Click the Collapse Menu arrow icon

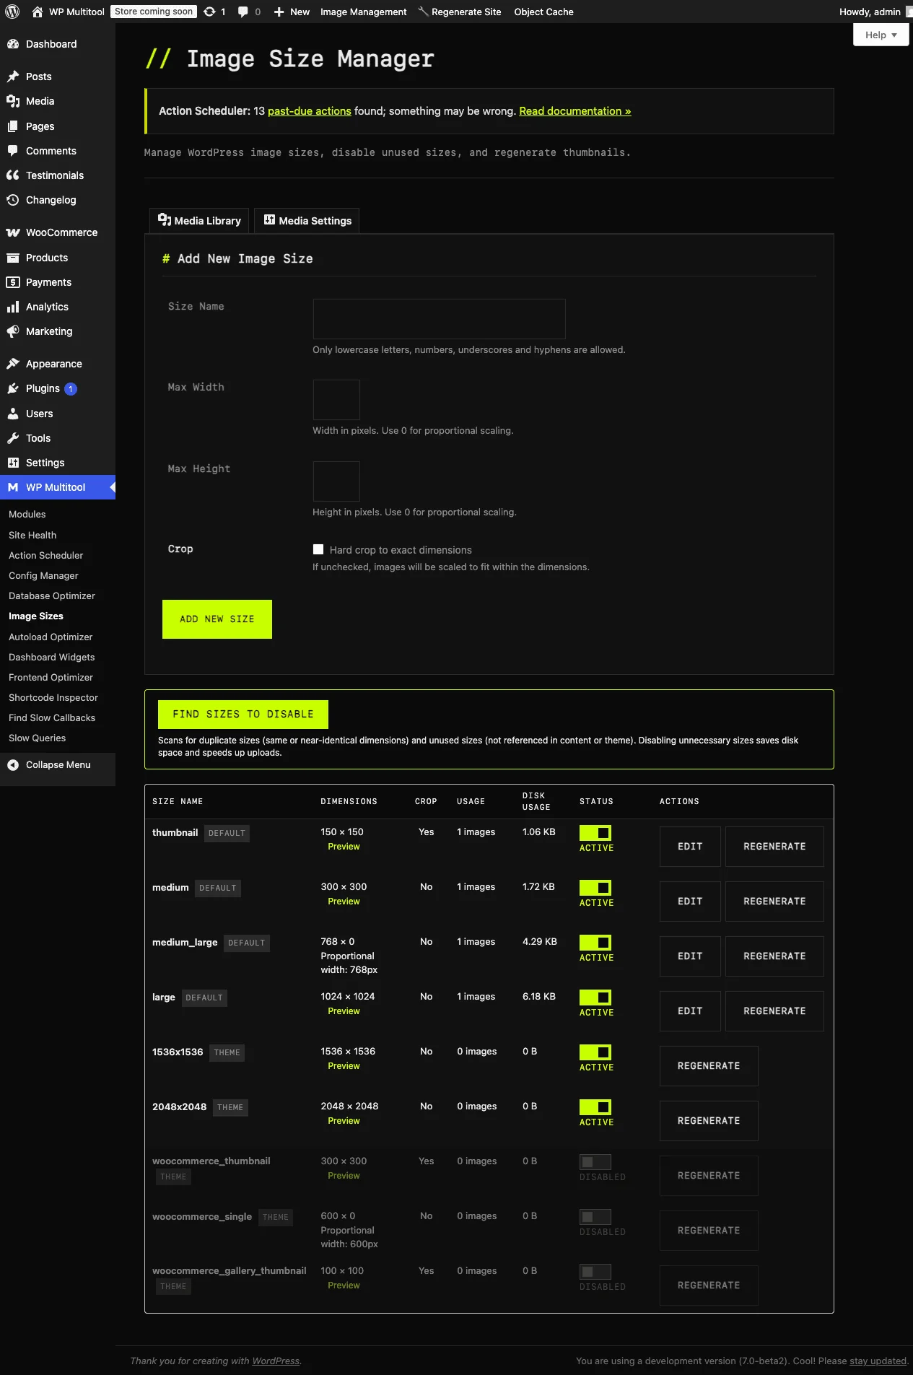pyautogui.click(x=13, y=765)
